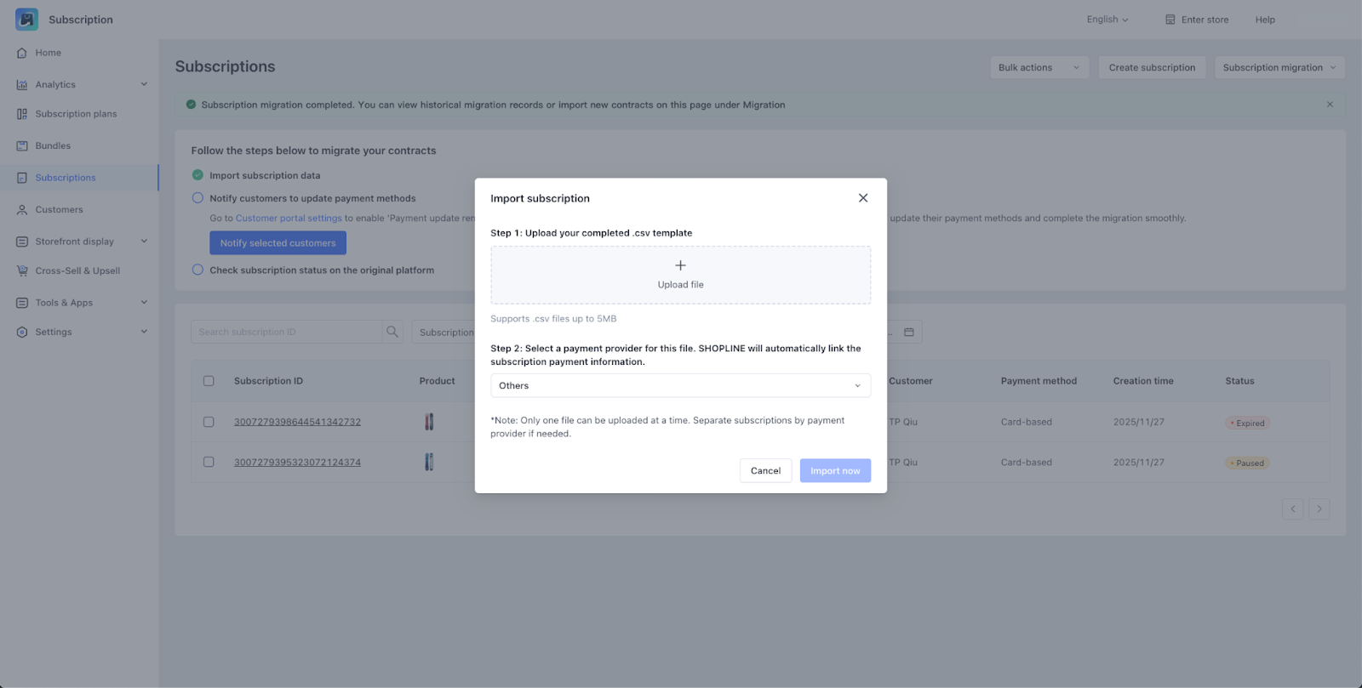Click Cancel in import dialog
Screen dimensions: 1362x688
(x=765, y=471)
